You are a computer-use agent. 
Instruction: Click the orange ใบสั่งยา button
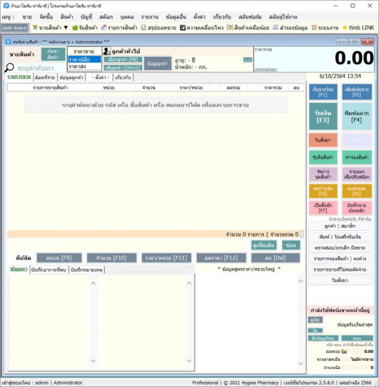(x=323, y=140)
